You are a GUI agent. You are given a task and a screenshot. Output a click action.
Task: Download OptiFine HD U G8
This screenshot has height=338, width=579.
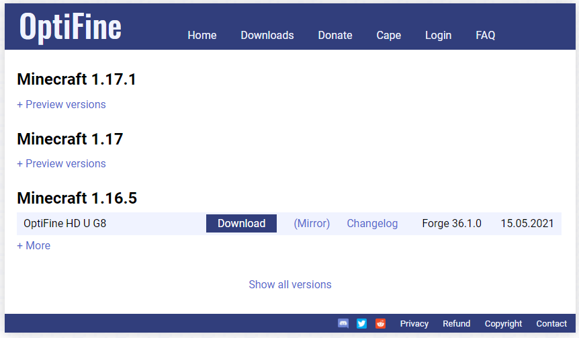[x=242, y=224]
